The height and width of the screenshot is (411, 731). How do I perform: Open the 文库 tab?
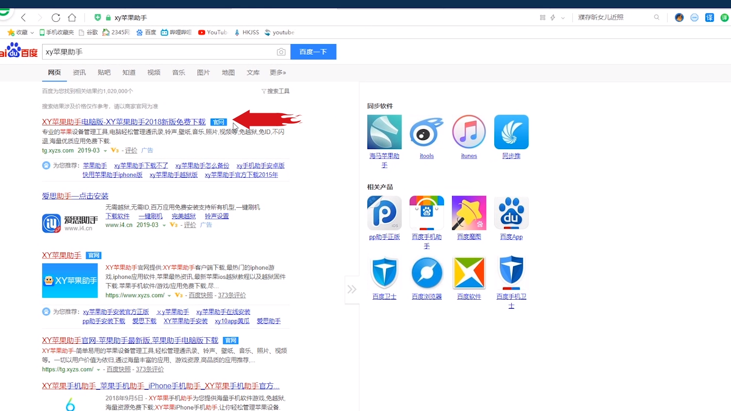pyautogui.click(x=253, y=72)
